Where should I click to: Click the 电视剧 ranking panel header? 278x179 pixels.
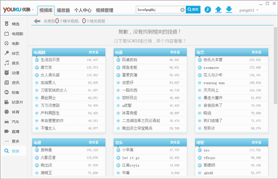click(x=69, y=52)
